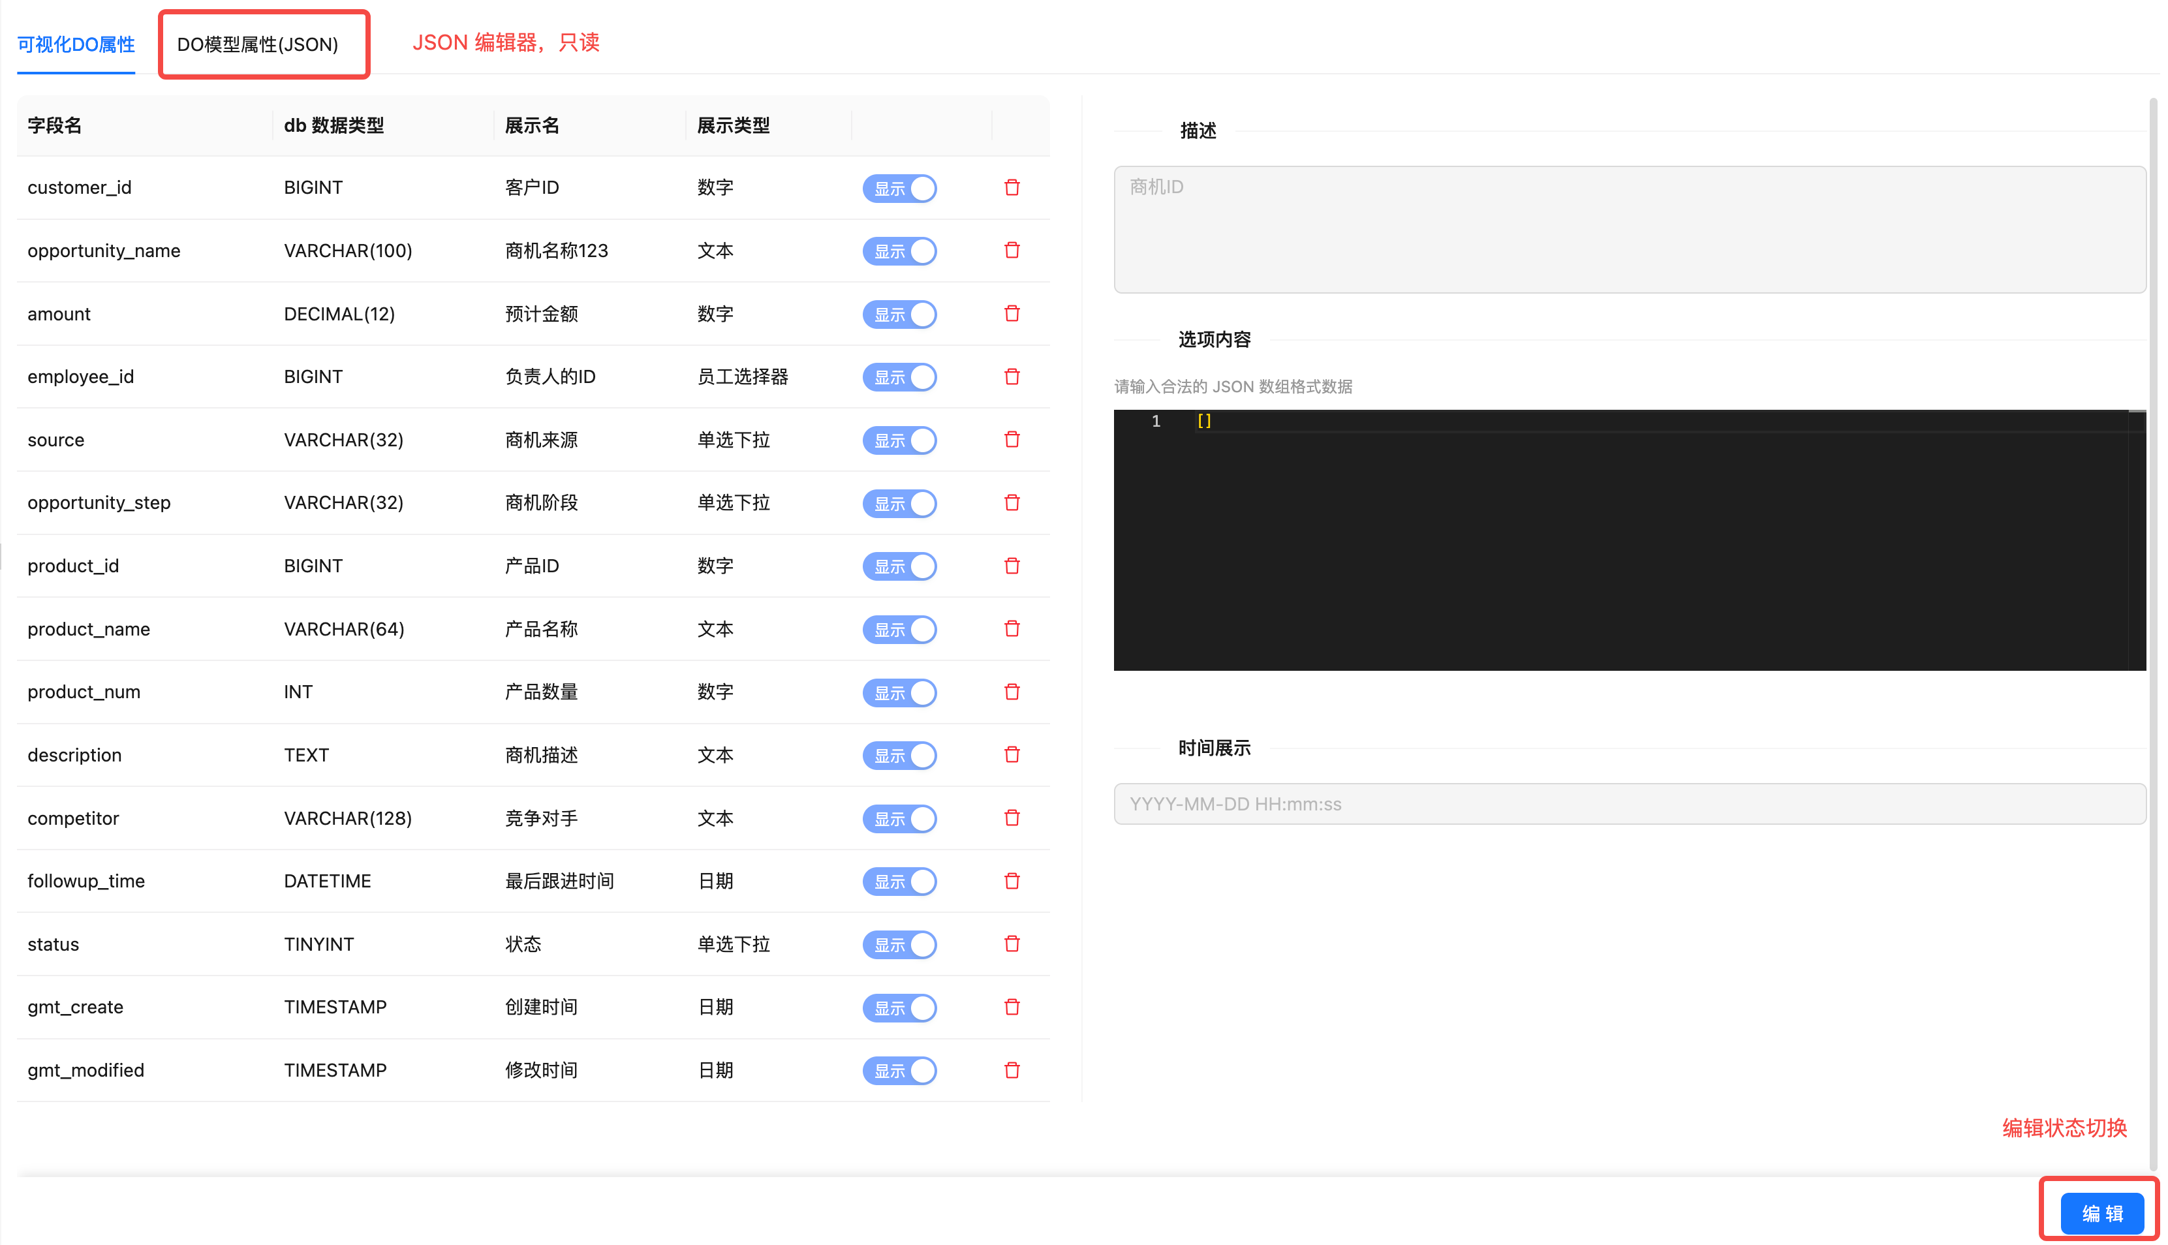This screenshot has height=1245, width=2168.
Task: Toggle display switch for customer_id
Action: [899, 188]
